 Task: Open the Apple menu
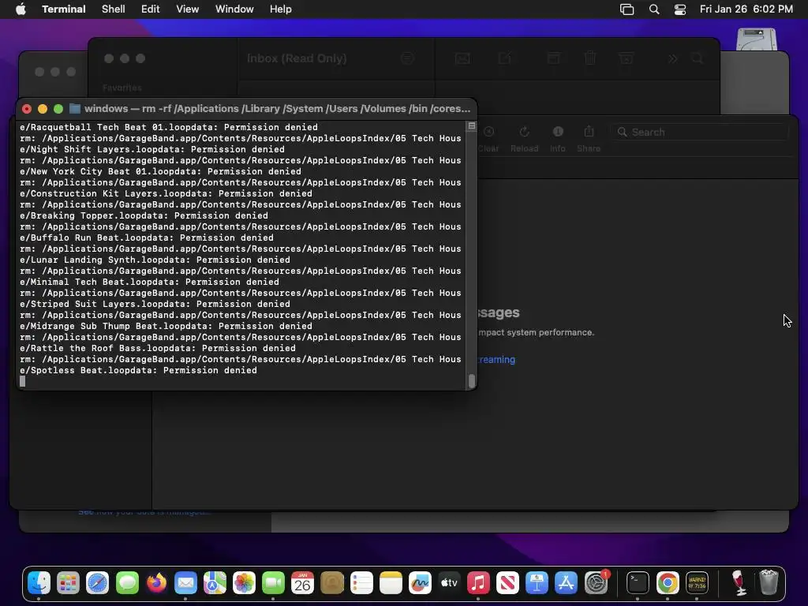(21, 9)
